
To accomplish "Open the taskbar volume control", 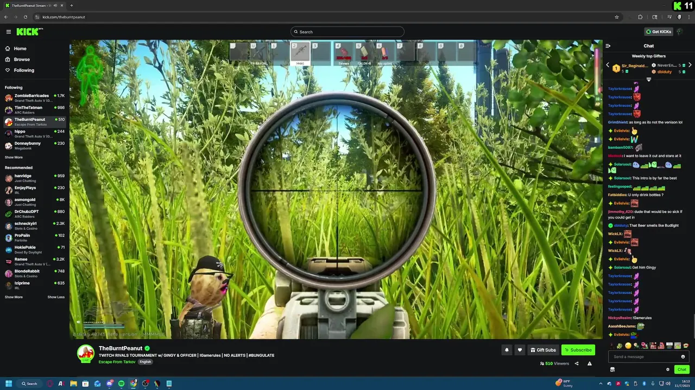I will 668,383.
